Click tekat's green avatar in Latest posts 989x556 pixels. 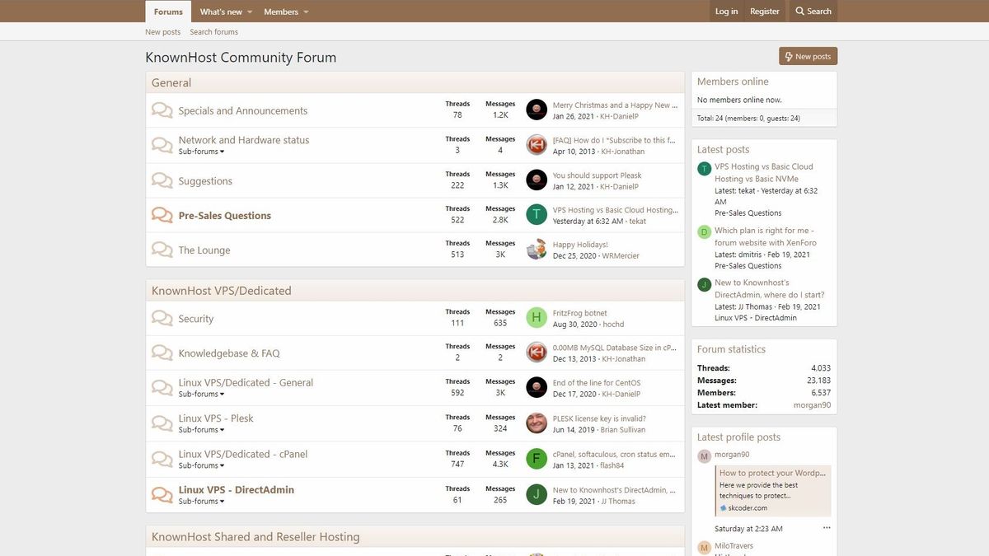(x=704, y=168)
